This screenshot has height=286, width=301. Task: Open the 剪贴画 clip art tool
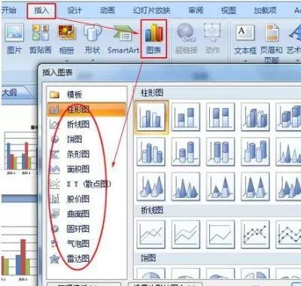[41, 39]
